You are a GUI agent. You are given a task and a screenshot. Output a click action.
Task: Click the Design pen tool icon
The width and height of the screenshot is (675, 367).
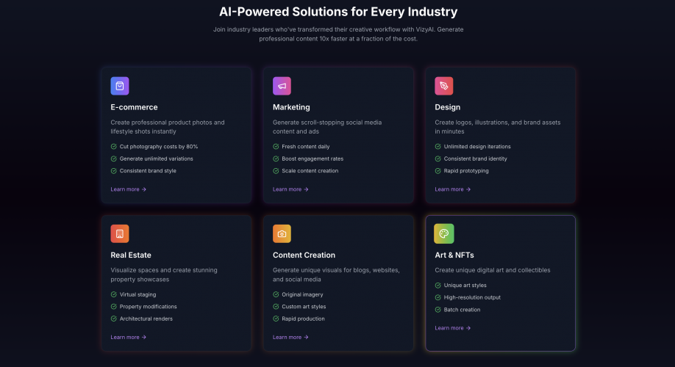coord(444,86)
